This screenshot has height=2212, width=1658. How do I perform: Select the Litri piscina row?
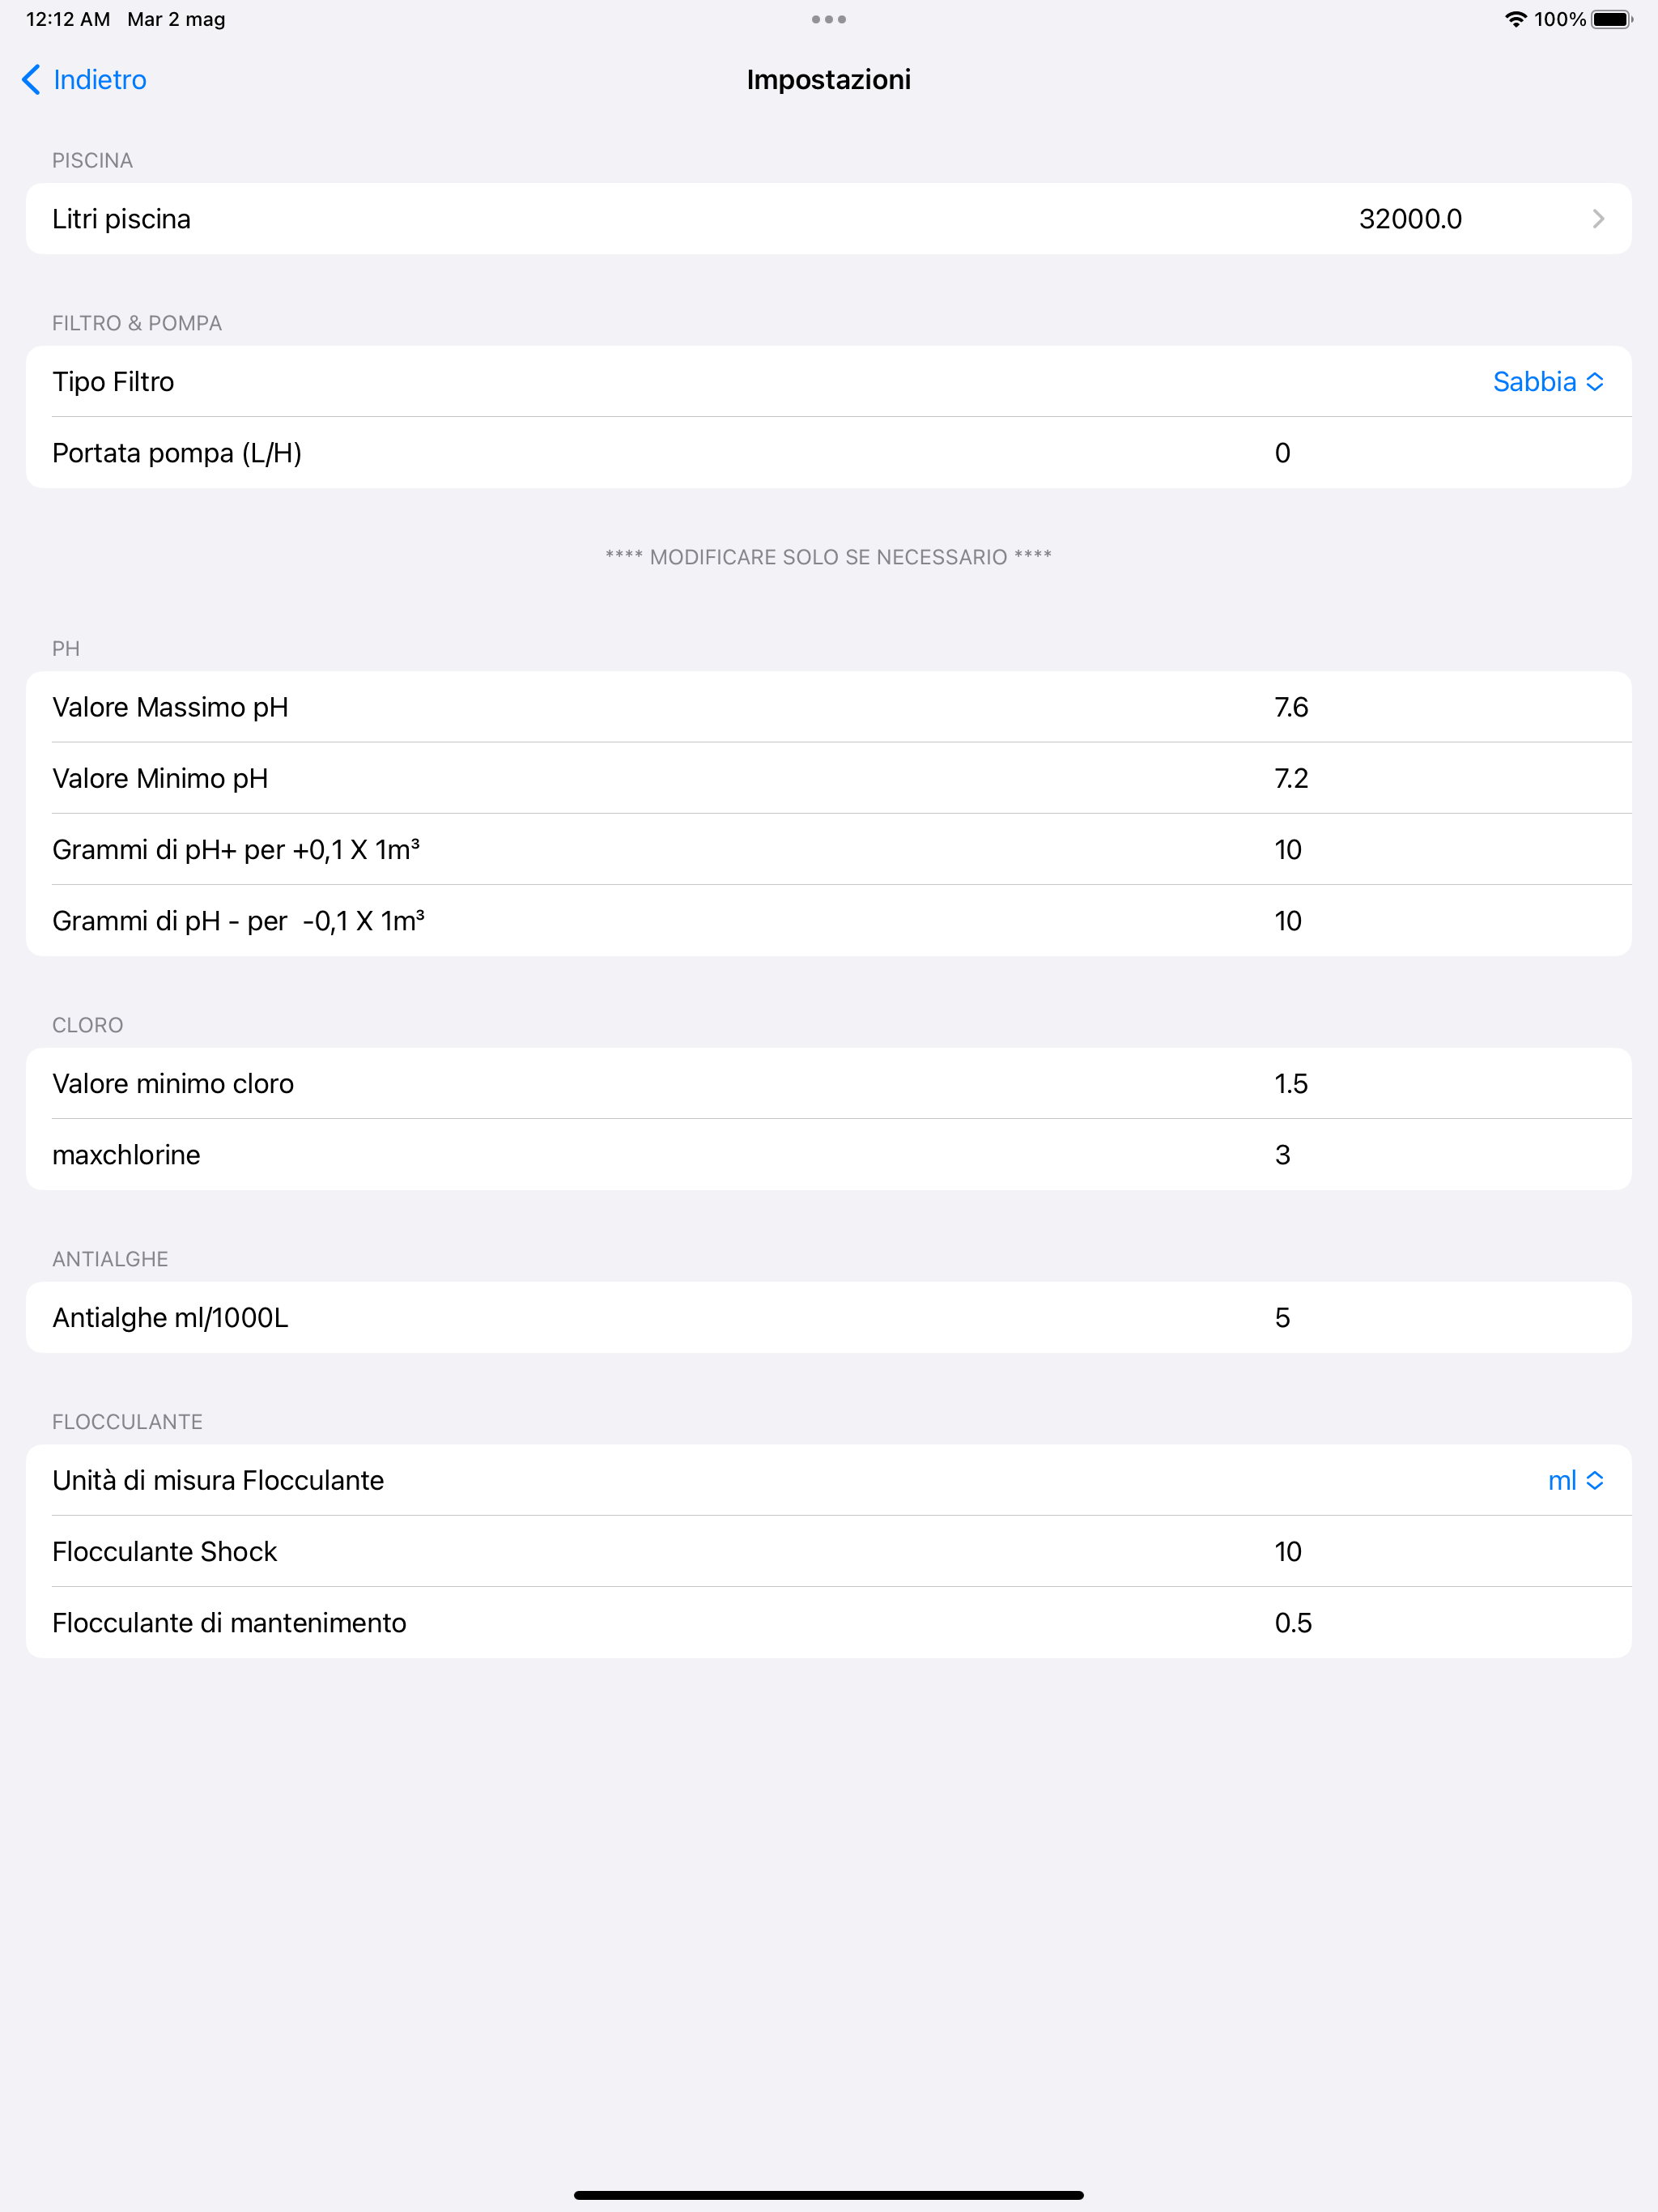[x=829, y=219]
